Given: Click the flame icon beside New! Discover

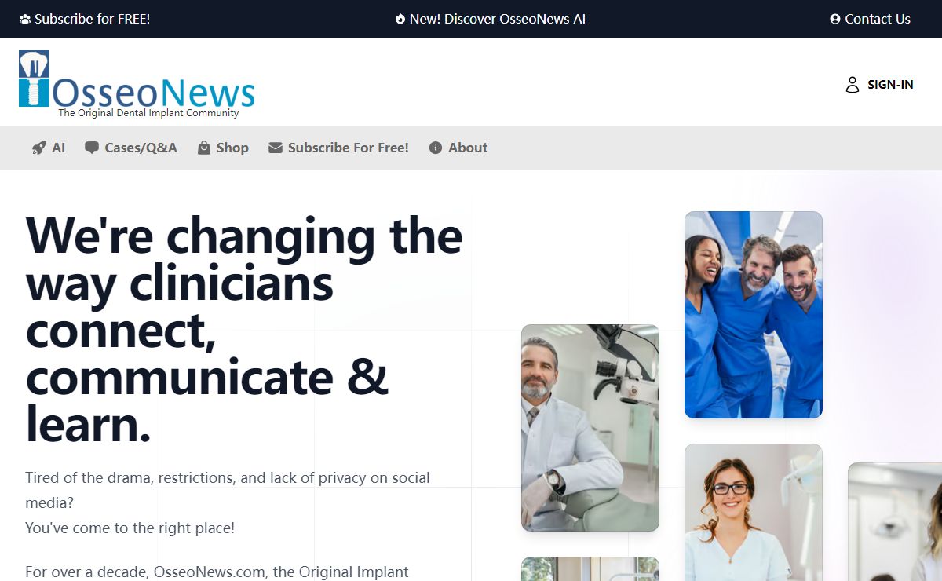Looking at the screenshot, I should (x=400, y=19).
